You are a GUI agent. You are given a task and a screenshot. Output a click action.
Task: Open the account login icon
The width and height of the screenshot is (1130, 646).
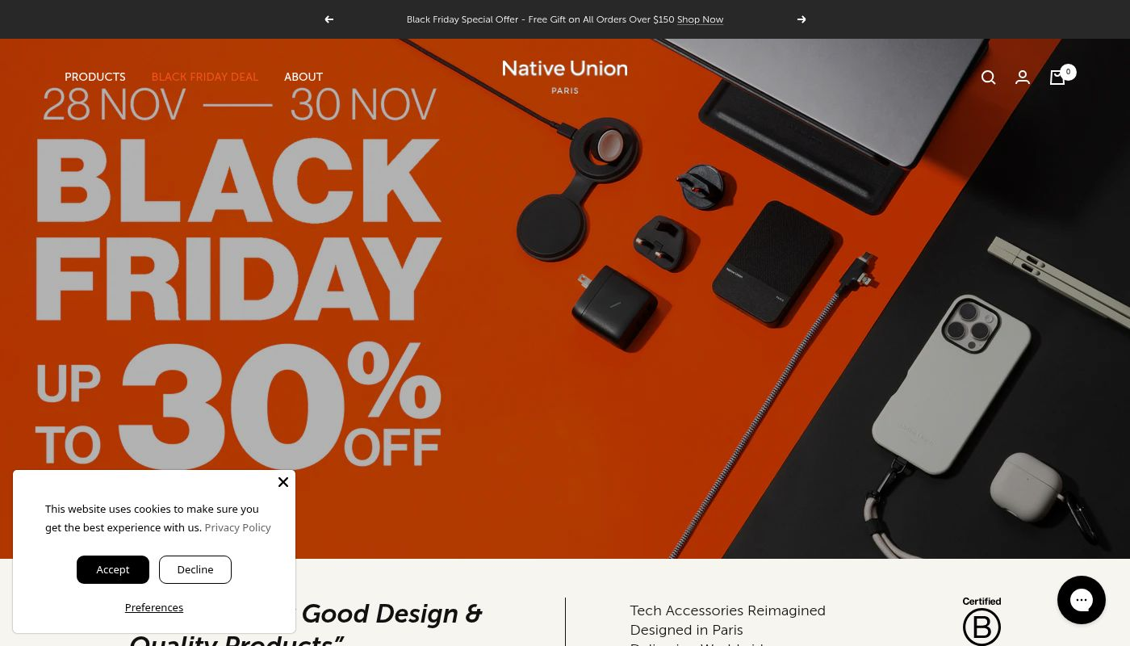1023,78
